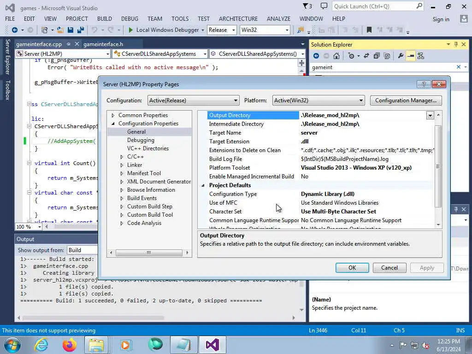Click Show All Files icon in Solution Explorer
The height and width of the screenshot is (354, 472).
[387, 56]
